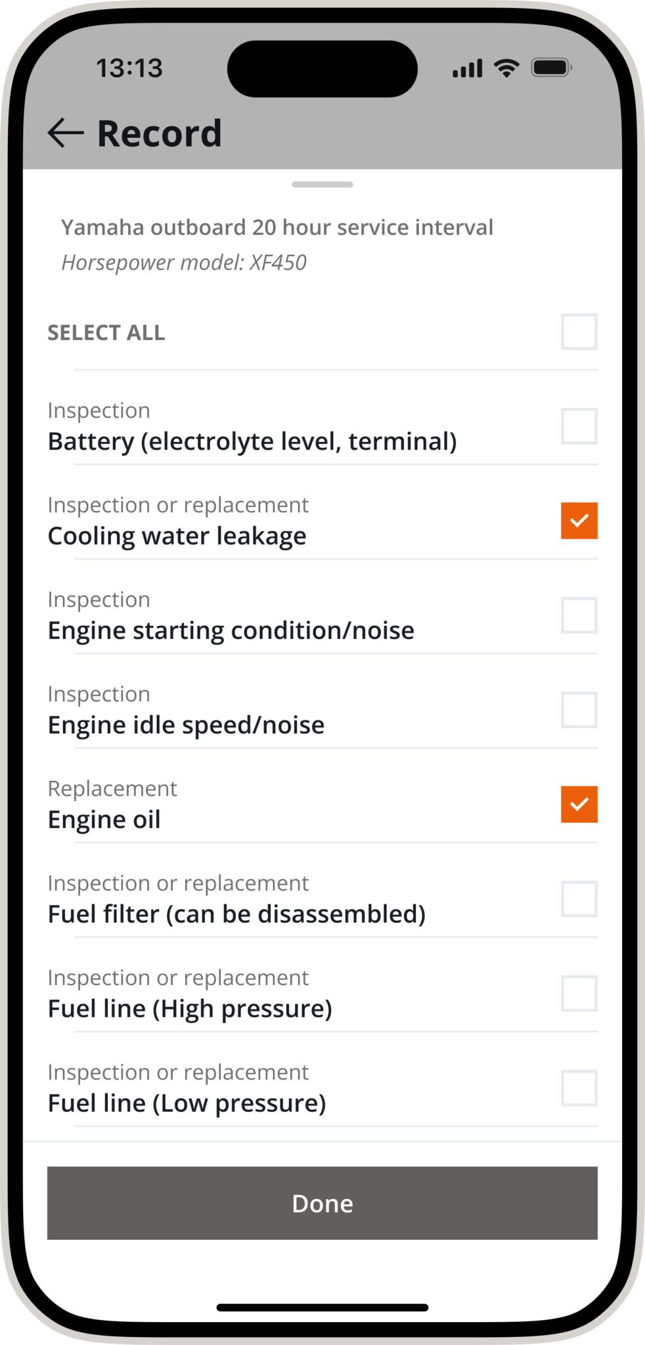Tick Fuel line (Low pressure) checkbox

pyautogui.click(x=579, y=1088)
